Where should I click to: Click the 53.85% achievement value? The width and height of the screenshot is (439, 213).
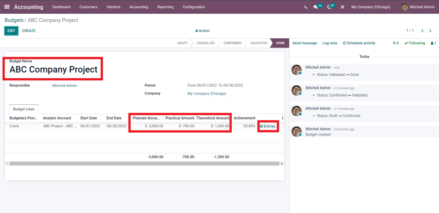[x=249, y=126]
